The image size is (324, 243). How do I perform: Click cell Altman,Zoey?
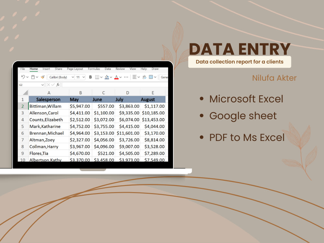click(x=49, y=140)
